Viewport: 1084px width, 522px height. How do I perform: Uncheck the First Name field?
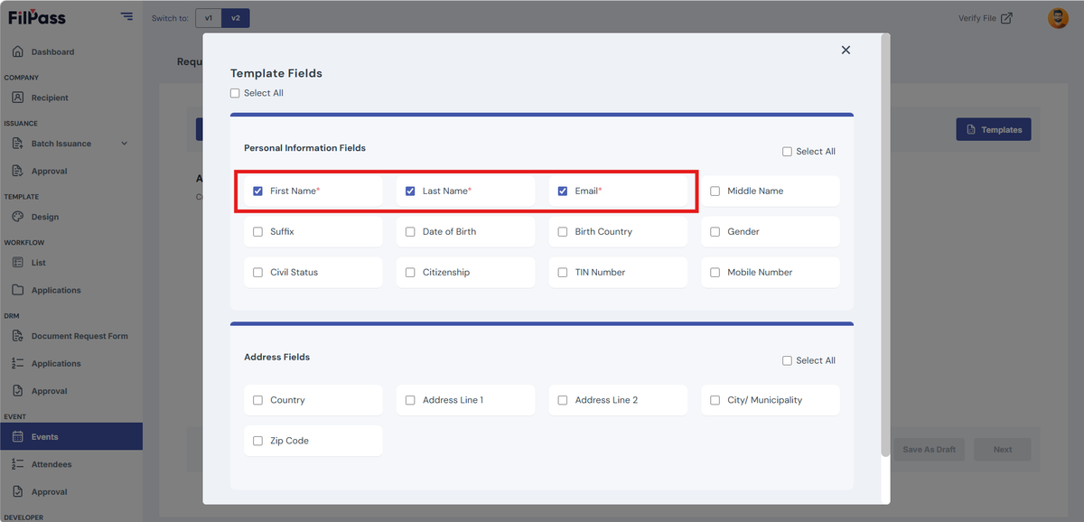tap(258, 191)
